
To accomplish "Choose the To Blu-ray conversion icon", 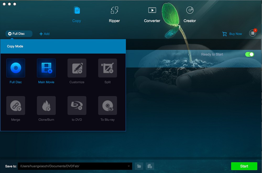I will pyautogui.click(x=107, y=106).
